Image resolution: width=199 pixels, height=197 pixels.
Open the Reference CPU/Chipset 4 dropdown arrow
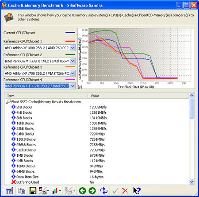click(73, 86)
